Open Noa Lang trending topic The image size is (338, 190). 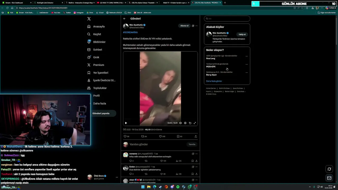211,59
